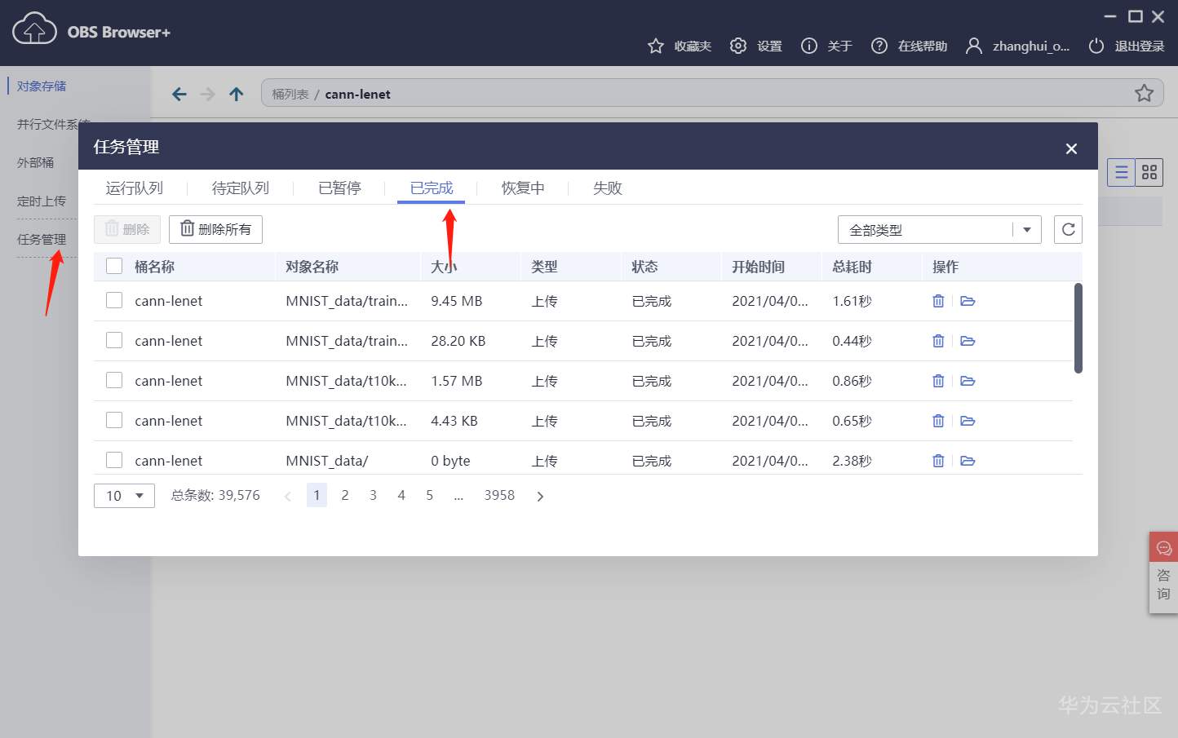Click the 开始时间 column header
Screen dimensions: 1178x738
pos(758,267)
